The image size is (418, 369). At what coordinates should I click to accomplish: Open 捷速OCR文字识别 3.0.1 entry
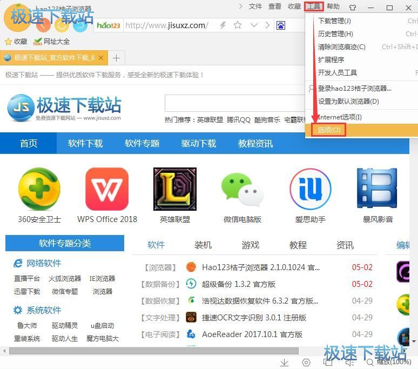[254, 318]
